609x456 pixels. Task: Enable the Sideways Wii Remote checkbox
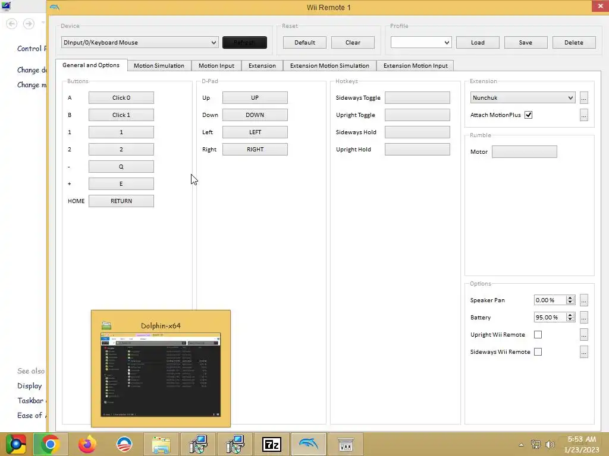[x=538, y=351]
